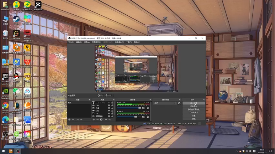Open the Adobe Creative Cloud desktop icon

coord(27,137)
